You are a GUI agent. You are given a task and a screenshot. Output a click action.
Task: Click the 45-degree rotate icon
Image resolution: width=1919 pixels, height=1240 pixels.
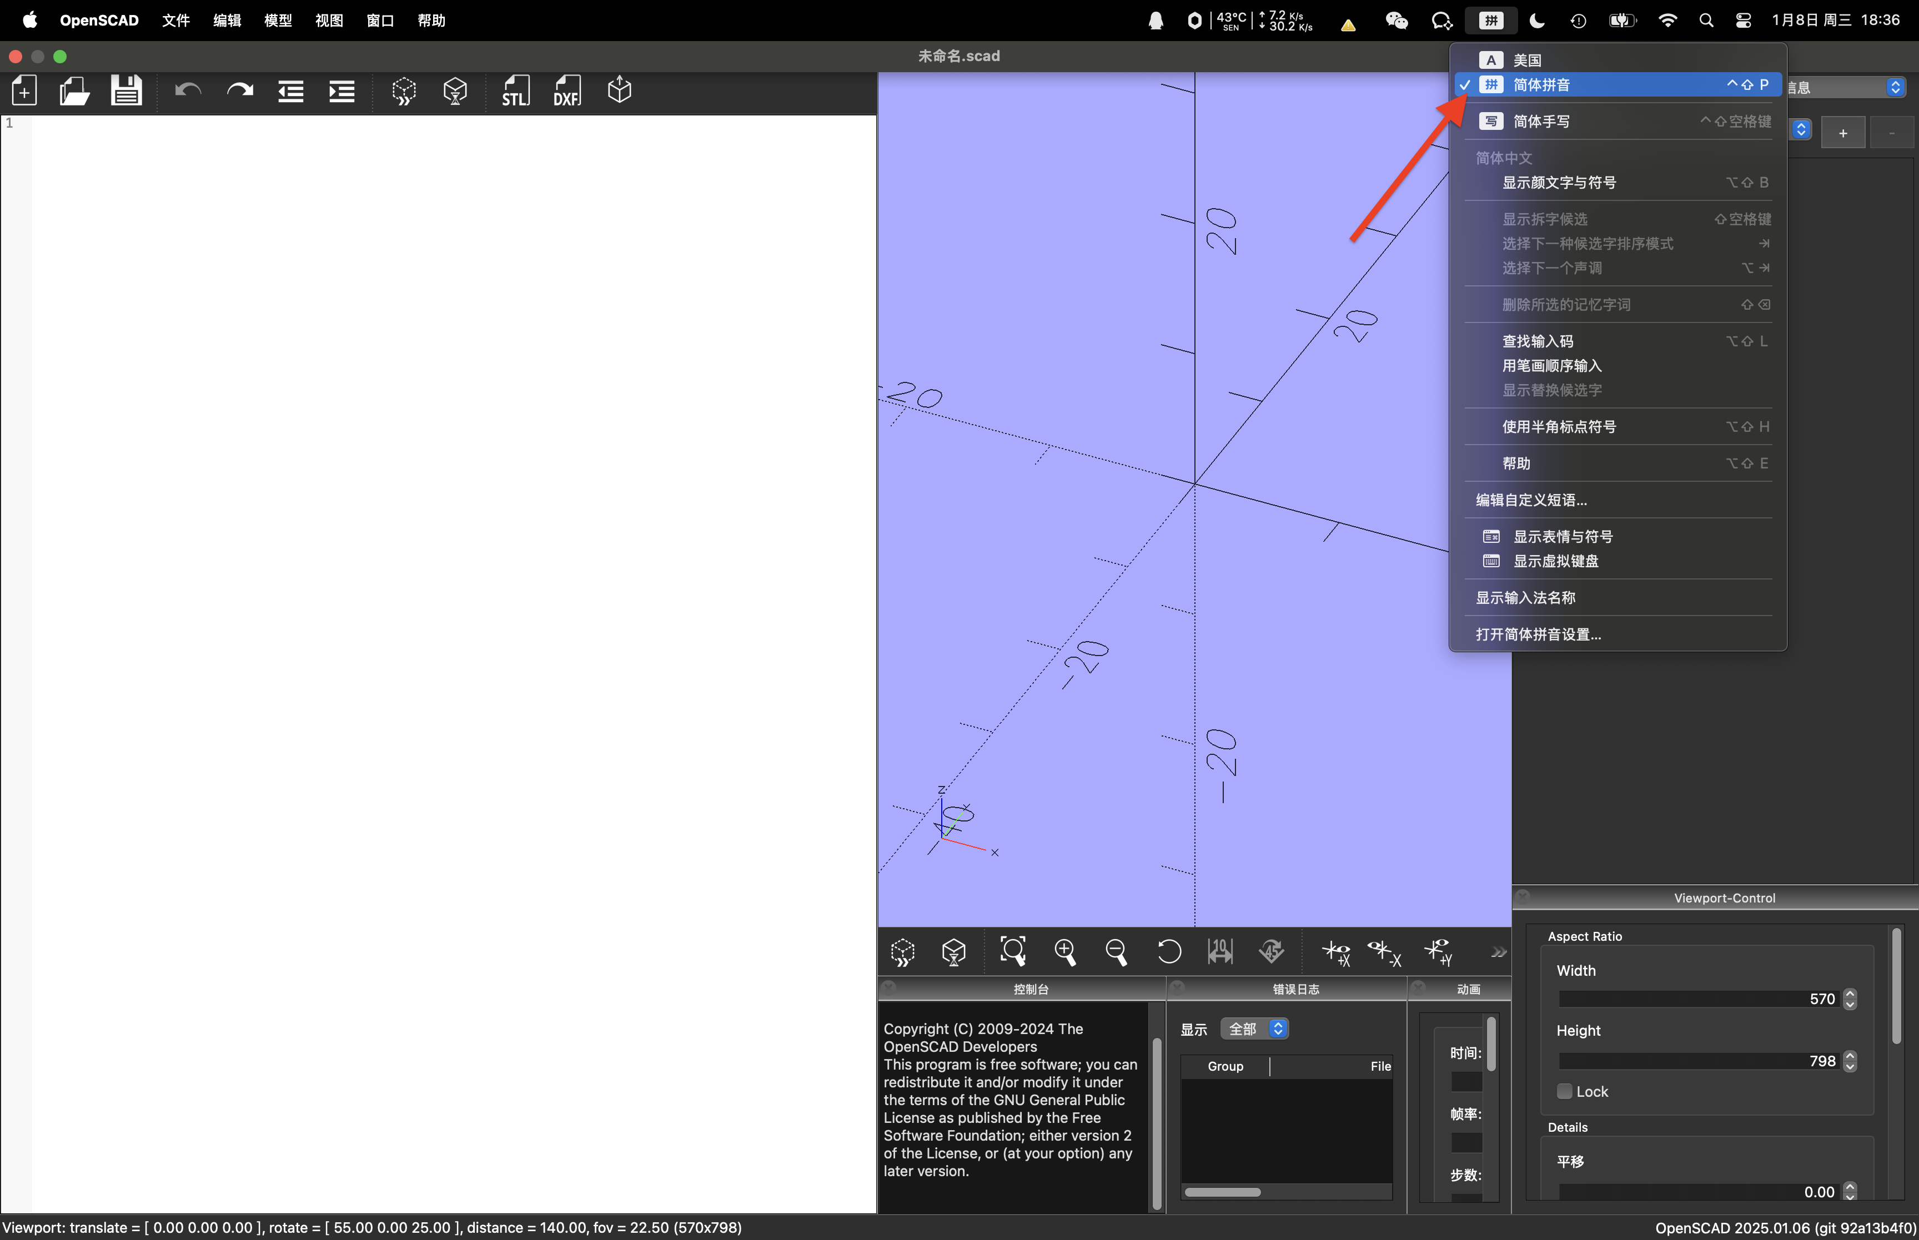[x=1272, y=952]
